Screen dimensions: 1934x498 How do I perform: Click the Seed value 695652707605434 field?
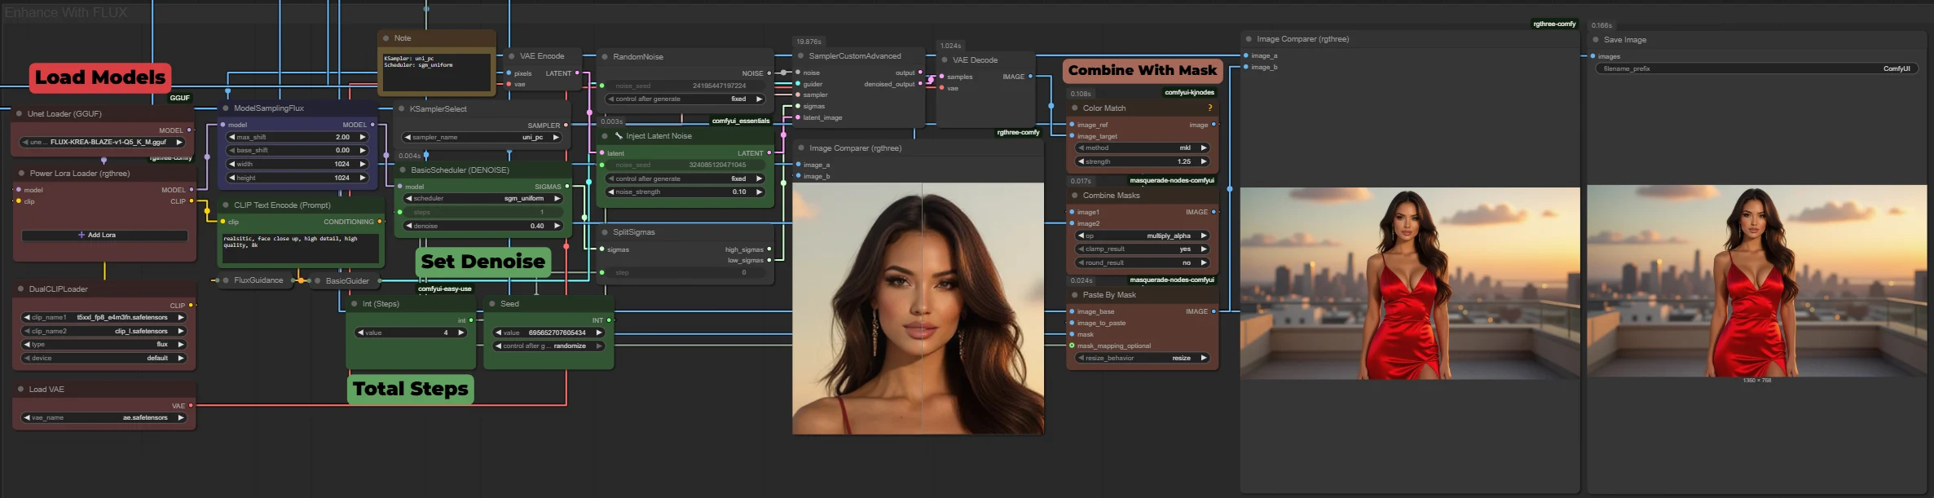548,333
